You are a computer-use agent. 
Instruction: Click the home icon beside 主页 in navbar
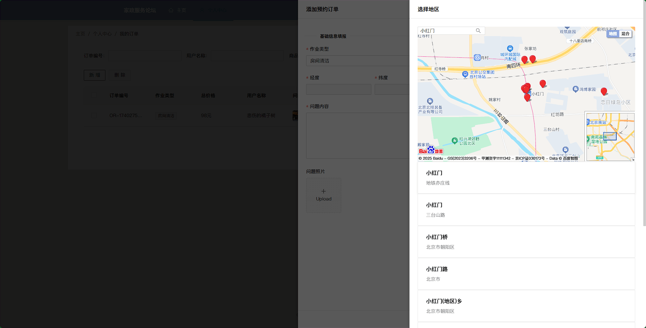coord(171,10)
